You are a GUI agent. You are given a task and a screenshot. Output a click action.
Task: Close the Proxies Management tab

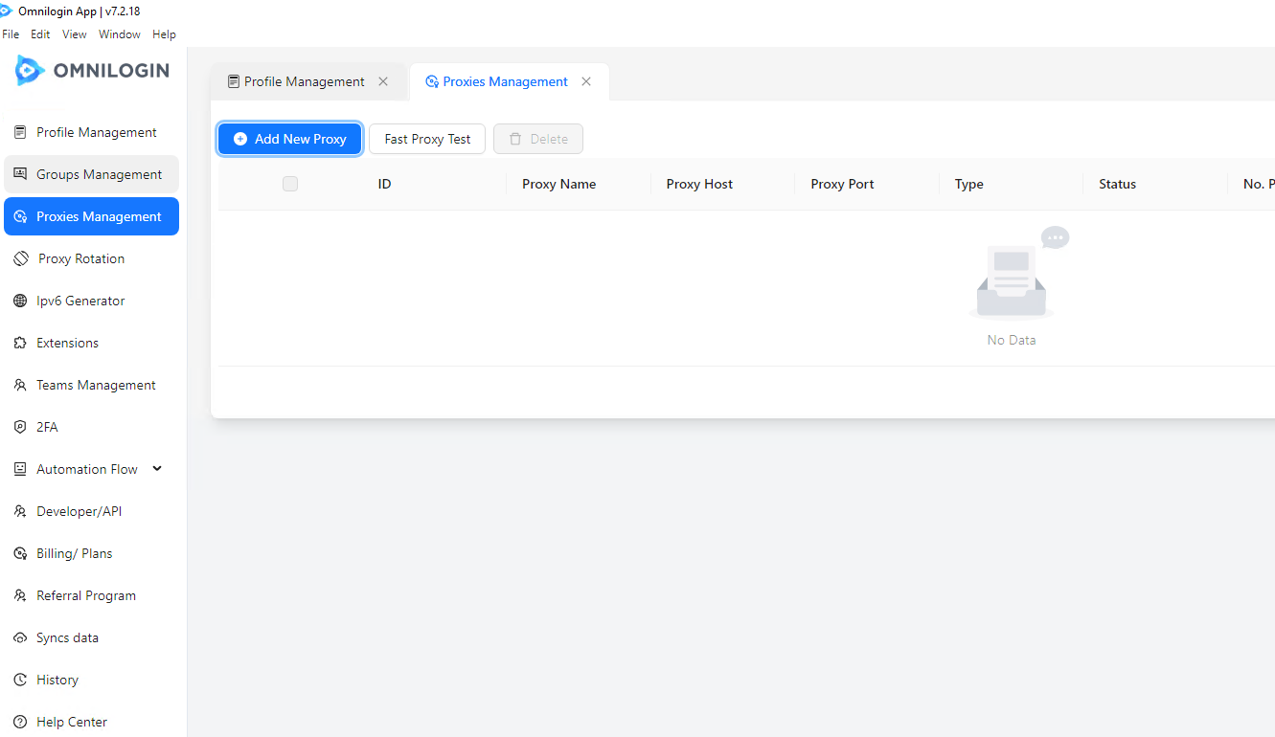click(x=586, y=81)
